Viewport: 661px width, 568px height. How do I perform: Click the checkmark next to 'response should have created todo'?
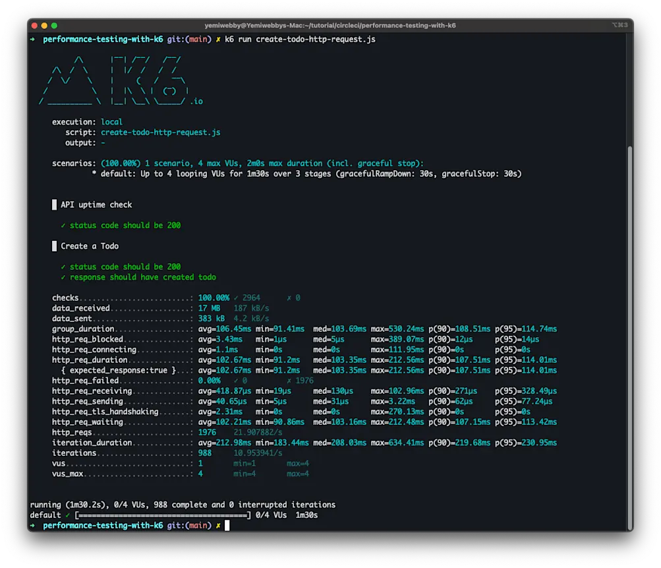[64, 277]
